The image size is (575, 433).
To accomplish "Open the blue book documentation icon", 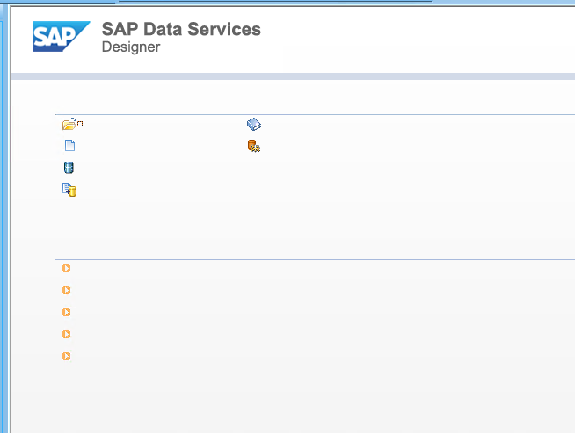I will [254, 124].
